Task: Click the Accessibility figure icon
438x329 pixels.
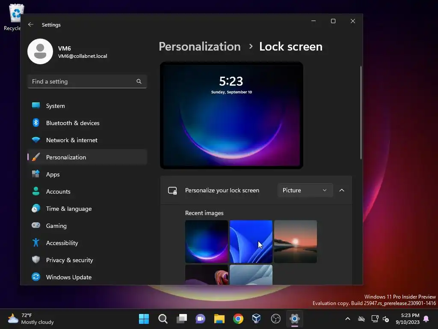Action: coord(36,242)
